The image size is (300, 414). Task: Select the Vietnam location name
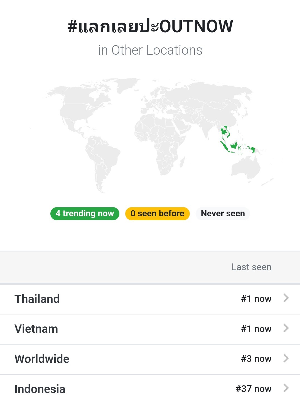[36, 329]
